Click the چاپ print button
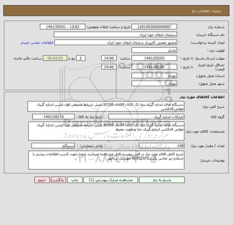The height and width of the screenshot is (225, 233). [x=74, y=180]
